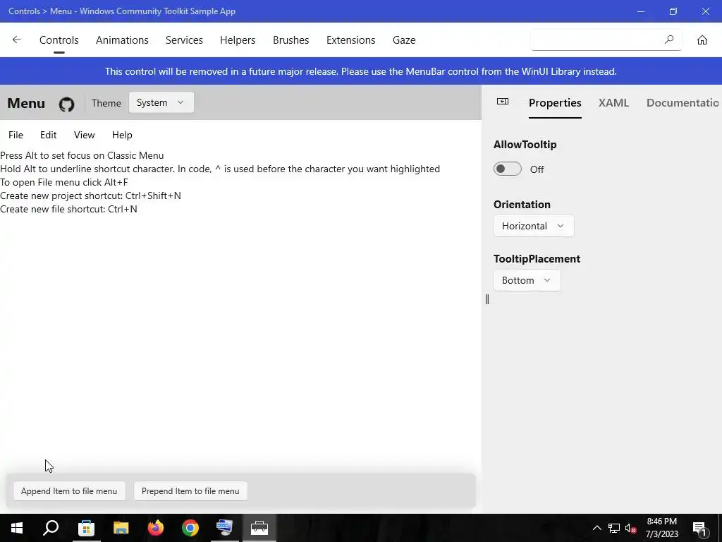This screenshot has width=722, height=542.
Task: Open the Theme System dropdown
Action: coord(161,102)
